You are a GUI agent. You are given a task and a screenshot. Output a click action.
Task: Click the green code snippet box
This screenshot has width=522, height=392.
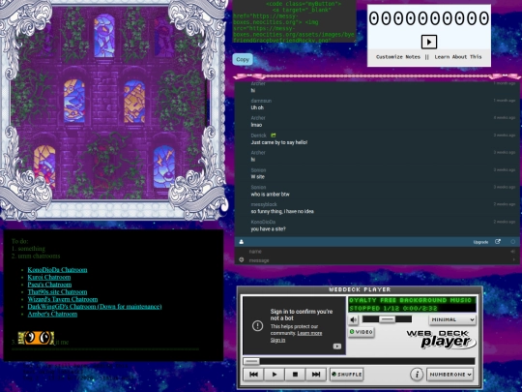[294, 21]
